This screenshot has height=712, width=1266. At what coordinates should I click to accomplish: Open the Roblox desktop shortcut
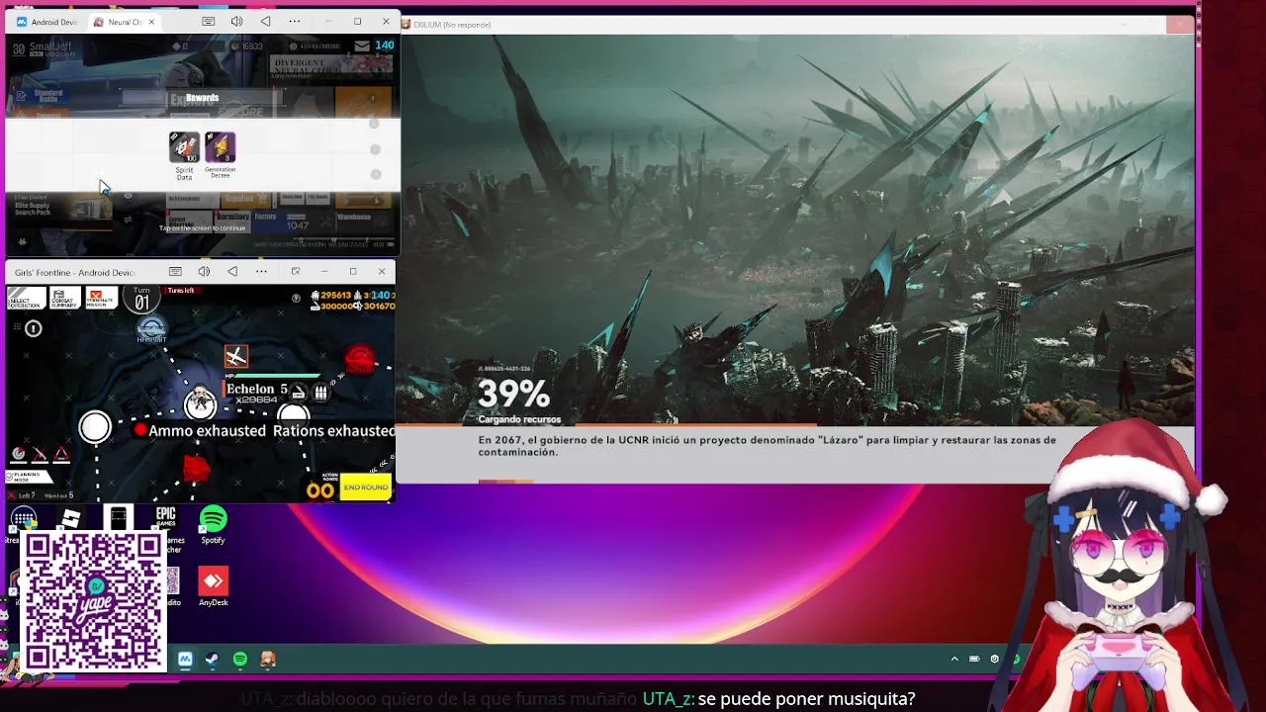click(70, 518)
